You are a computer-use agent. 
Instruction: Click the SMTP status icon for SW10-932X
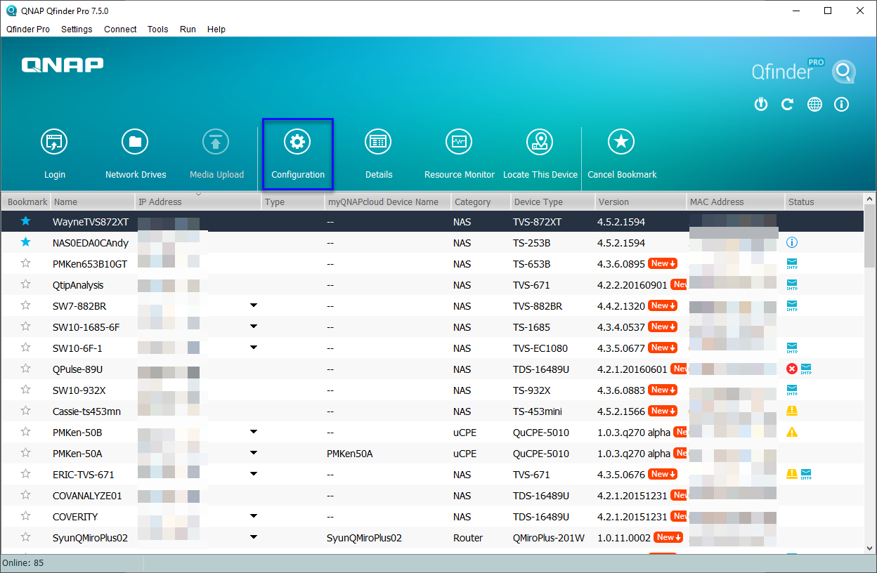(x=792, y=390)
